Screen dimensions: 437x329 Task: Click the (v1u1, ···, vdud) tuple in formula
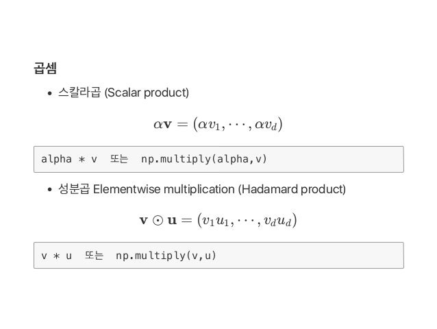247,221
